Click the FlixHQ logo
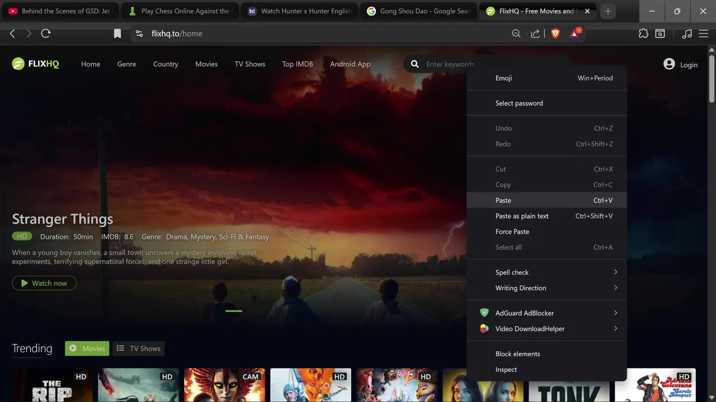The width and height of the screenshot is (716, 402). tap(35, 64)
